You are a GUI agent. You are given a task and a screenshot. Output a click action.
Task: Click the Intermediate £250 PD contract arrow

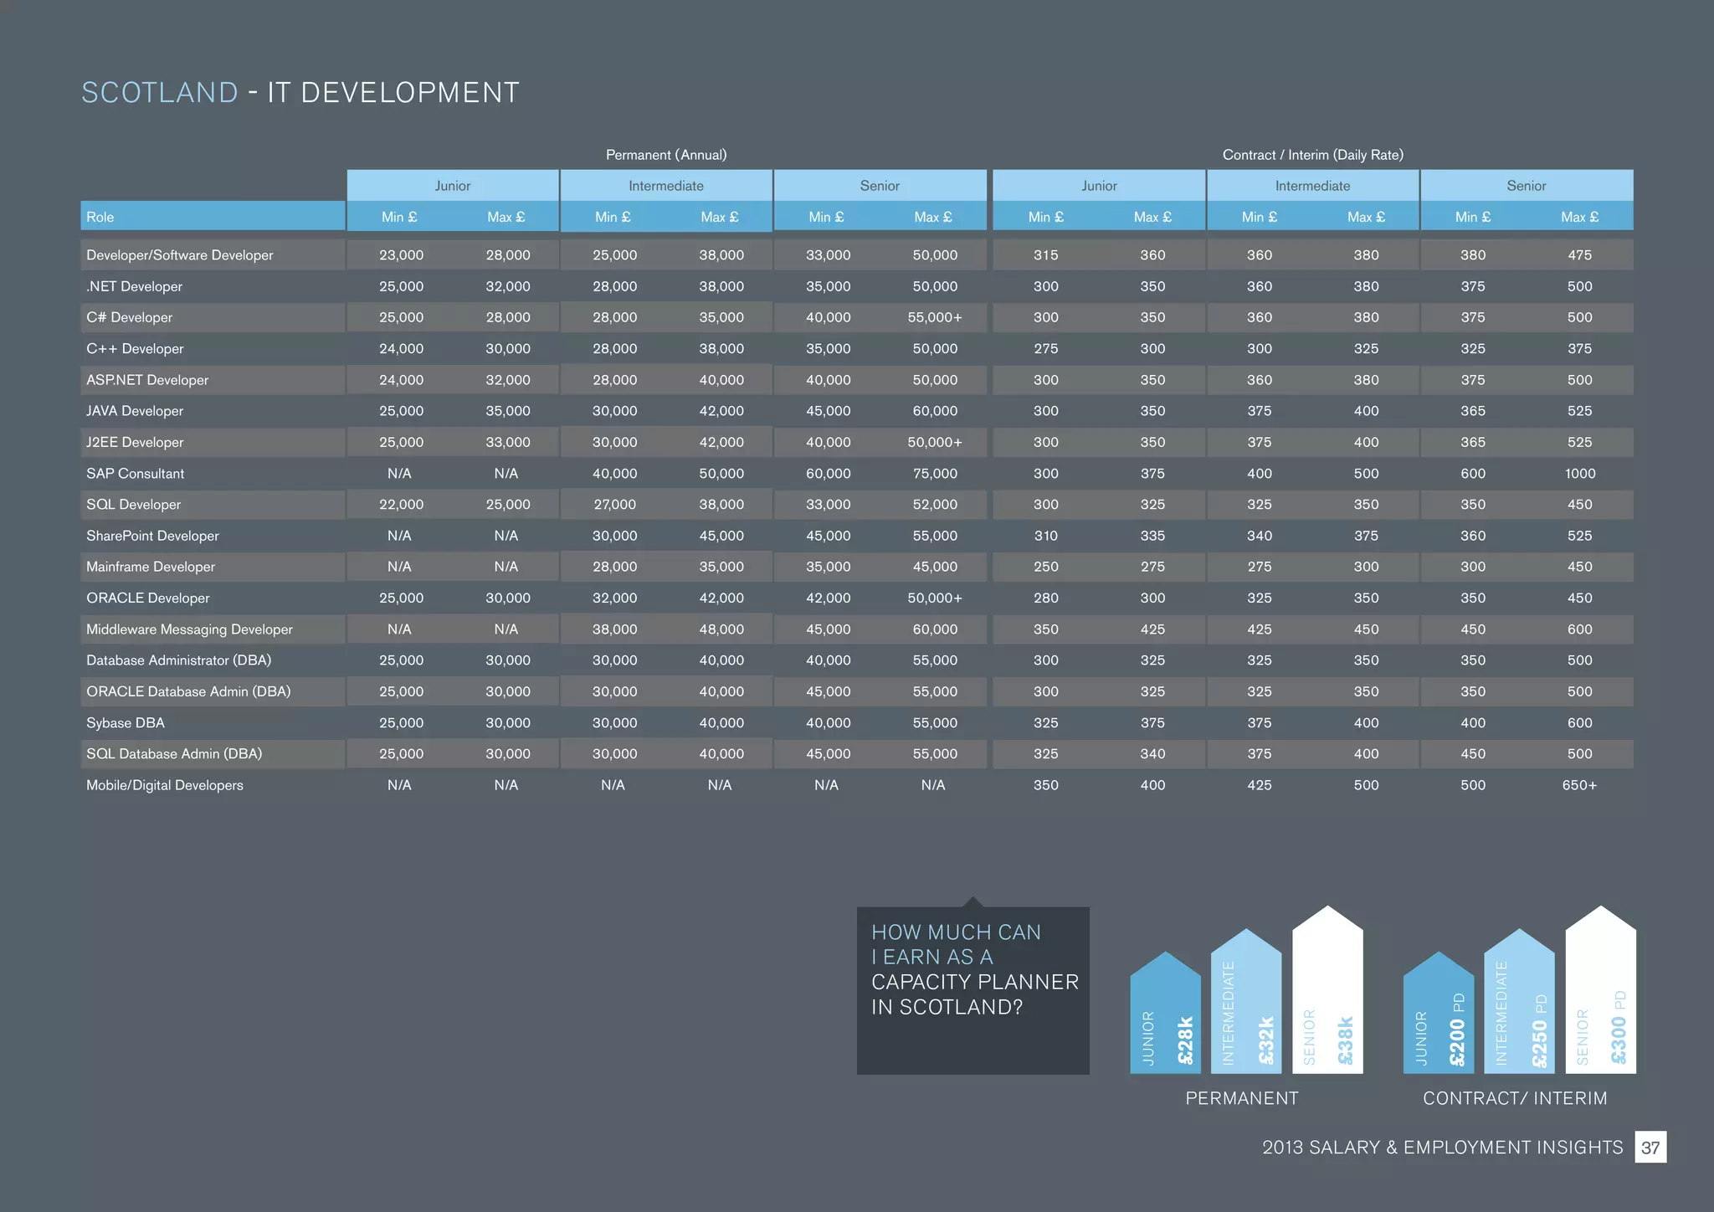click(x=1519, y=1004)
